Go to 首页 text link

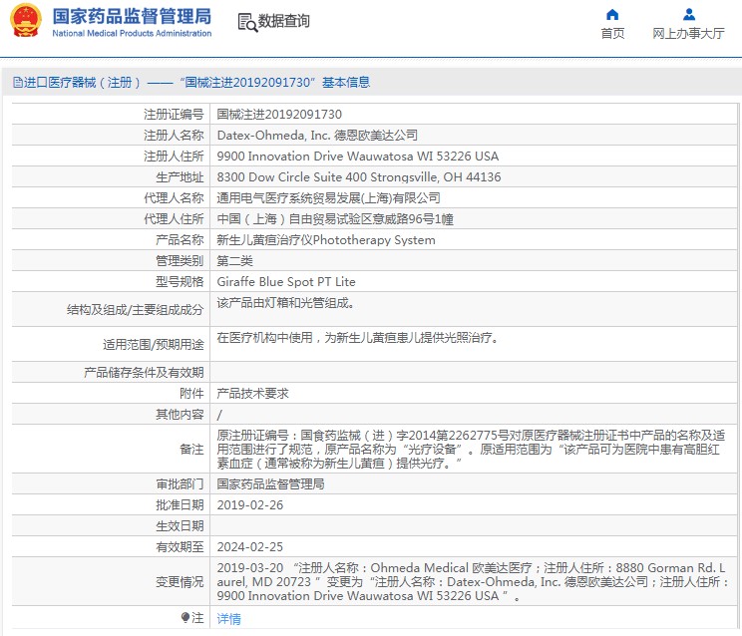point(612,34)
